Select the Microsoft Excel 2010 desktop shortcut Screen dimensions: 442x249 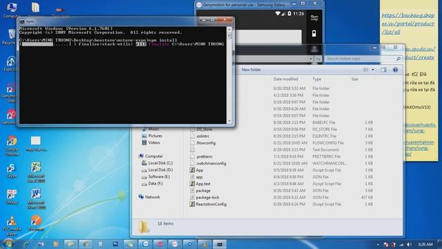coord(36,172)
